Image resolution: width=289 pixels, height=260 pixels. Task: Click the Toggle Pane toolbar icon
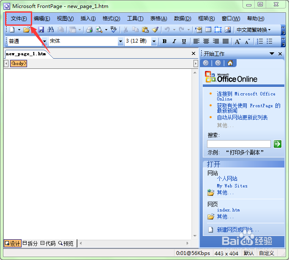73,30
